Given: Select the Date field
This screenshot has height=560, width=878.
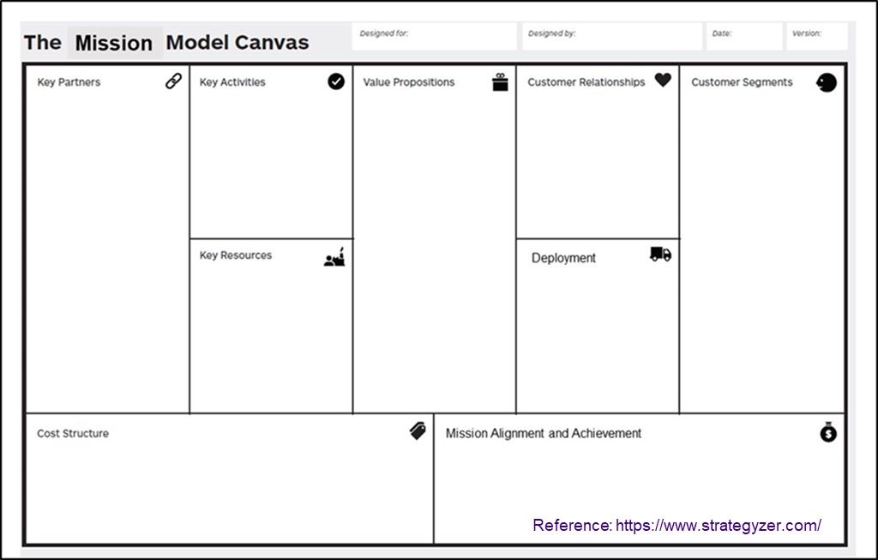Looking at the screenshot, I should tap(743, 35).
